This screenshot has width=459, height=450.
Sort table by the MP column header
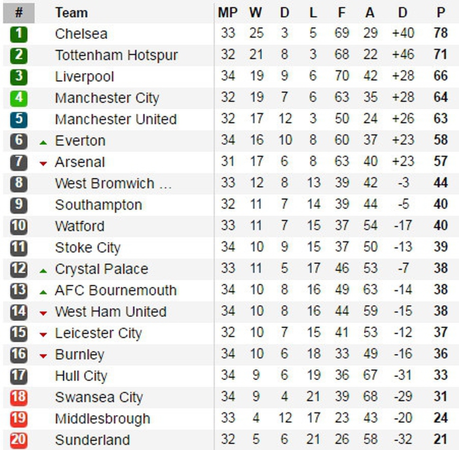tap(228, 12)
